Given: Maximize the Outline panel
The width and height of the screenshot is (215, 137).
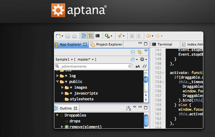Looking at the screenshot, I should 146,108.
